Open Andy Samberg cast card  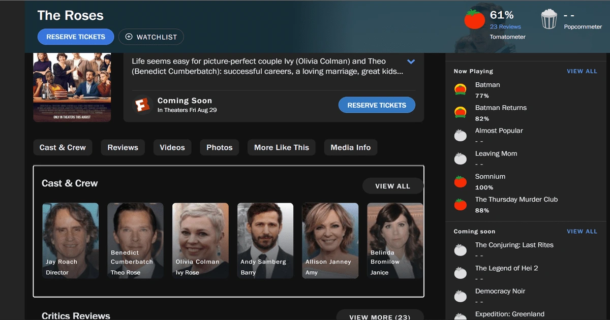pyautogui.click(x=265, y=241)
